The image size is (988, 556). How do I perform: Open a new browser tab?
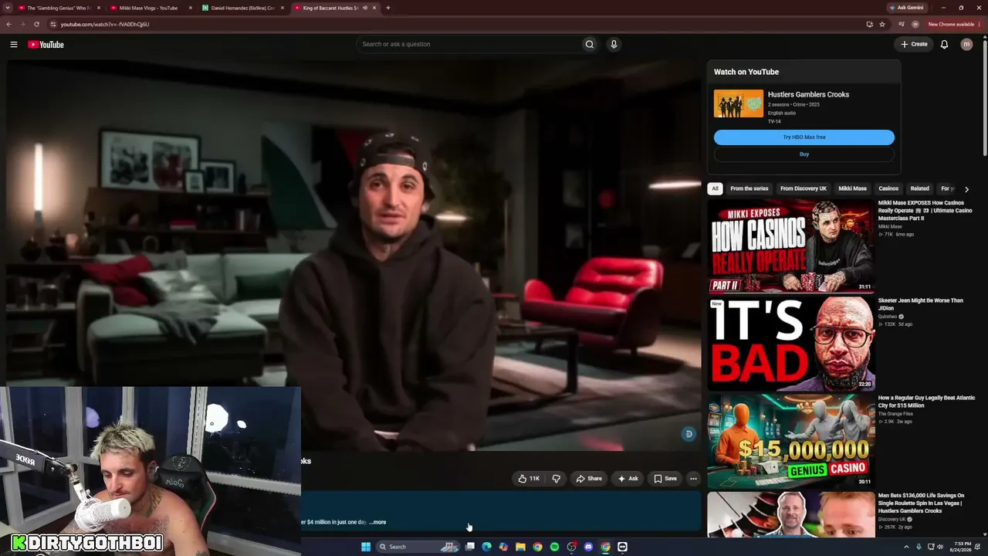click(x=387, y=8)
